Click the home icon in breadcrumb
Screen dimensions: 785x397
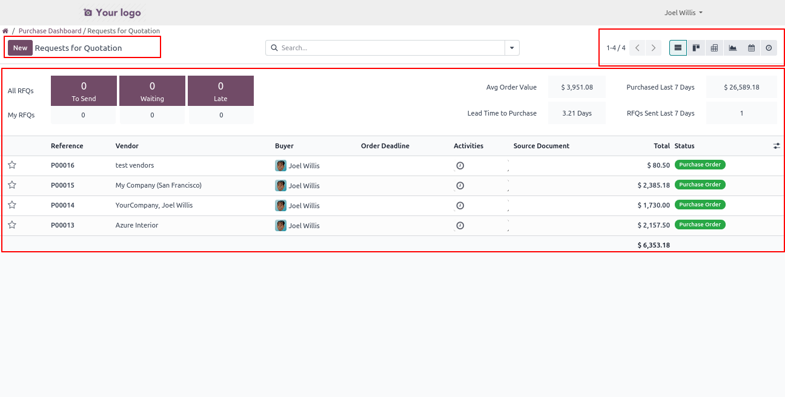coord(5,31)
